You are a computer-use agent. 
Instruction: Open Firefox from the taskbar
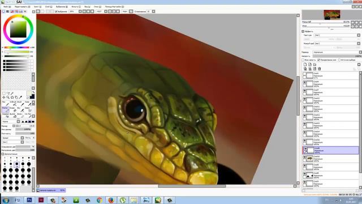pyautogui.click(x=111, y=200)
